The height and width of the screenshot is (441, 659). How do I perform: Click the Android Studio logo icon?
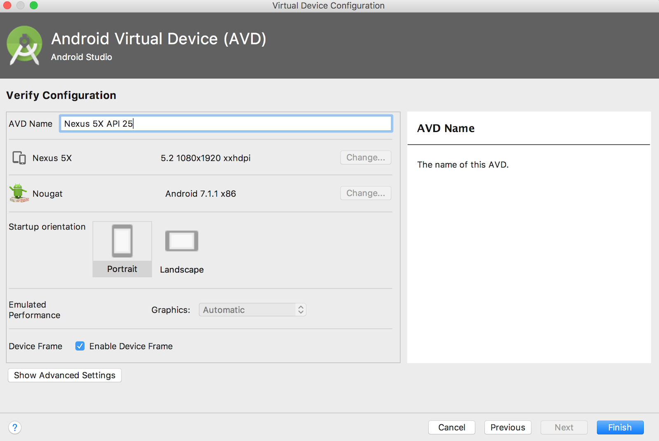tap(24, 44)
